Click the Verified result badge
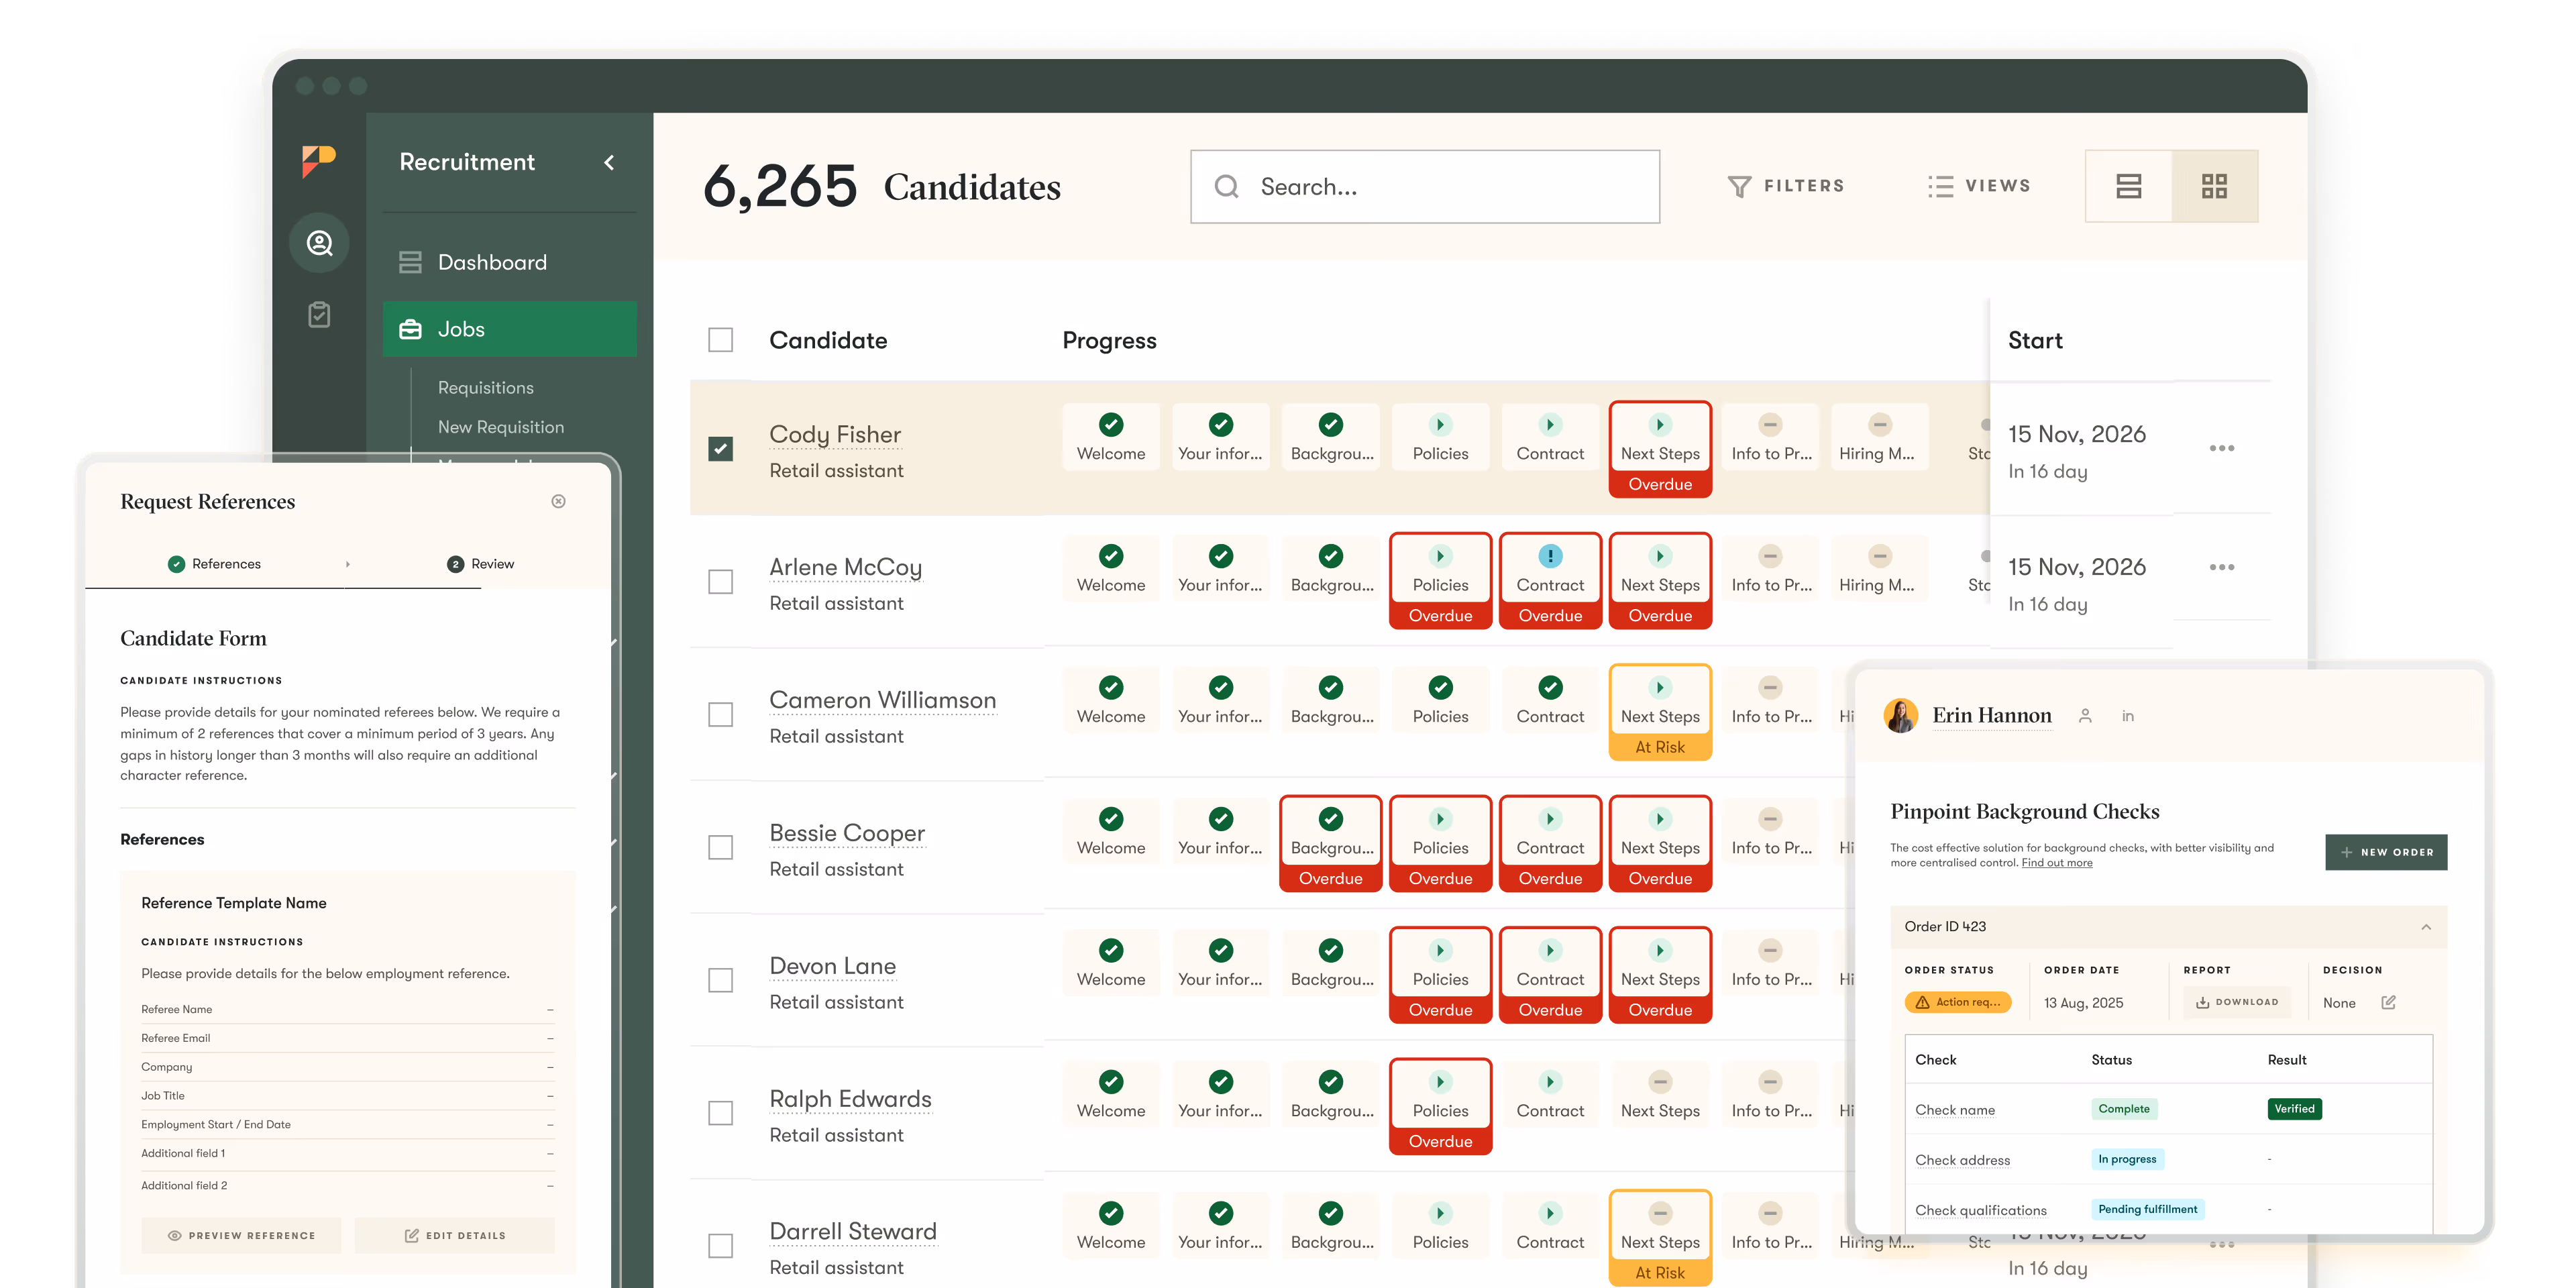This screenshot has width=2576, height=1288. (x=2294, y=1109)
